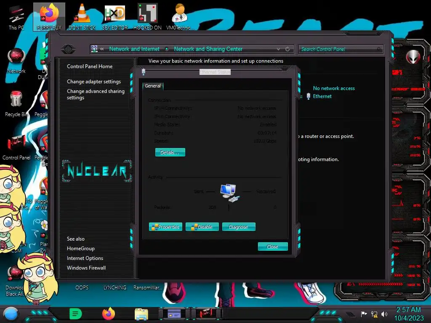
Task: Open the OOPS desktop shortcut
Action: pyautogui.click(x=82, y=287)
